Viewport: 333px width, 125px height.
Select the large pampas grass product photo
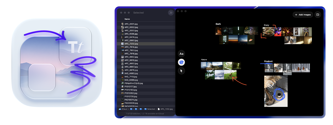[276, 91]
